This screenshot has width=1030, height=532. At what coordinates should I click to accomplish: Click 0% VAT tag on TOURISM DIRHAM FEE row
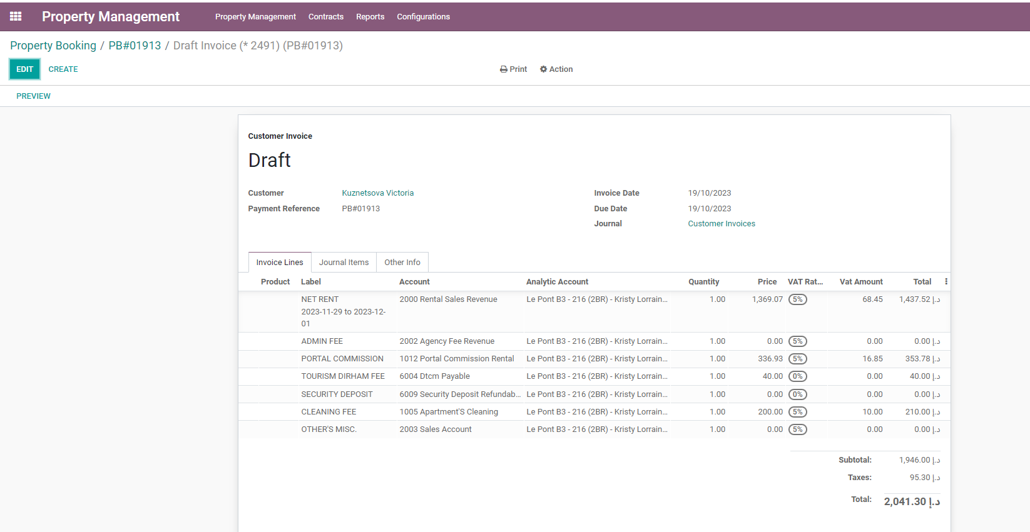point(797,376)
